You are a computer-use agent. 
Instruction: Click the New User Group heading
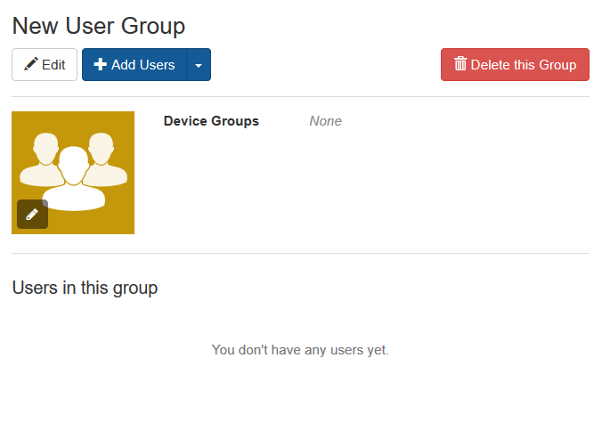click(x=99, y=26)
